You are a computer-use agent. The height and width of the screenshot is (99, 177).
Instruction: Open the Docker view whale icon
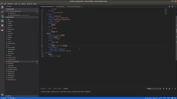pyautogui.click(x=2, y=30)
